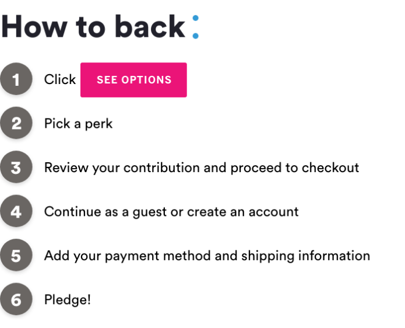Click "Review your contribution and proceed to checkout" text
The image size is (405, 328).
202,168
